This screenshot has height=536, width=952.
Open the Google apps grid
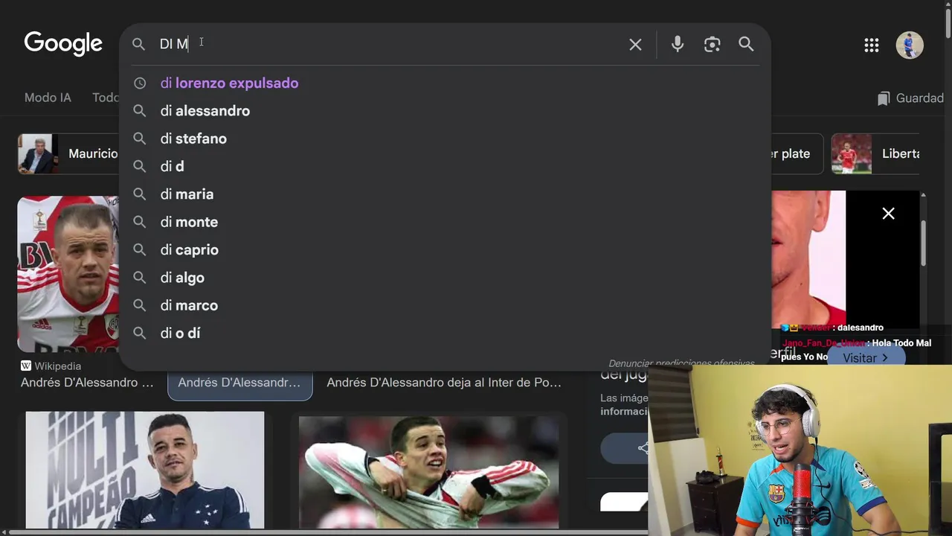click(872, 45)
